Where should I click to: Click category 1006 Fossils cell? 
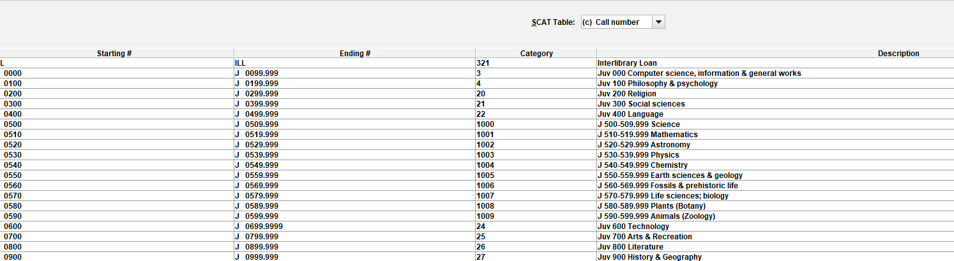[536, 186]
